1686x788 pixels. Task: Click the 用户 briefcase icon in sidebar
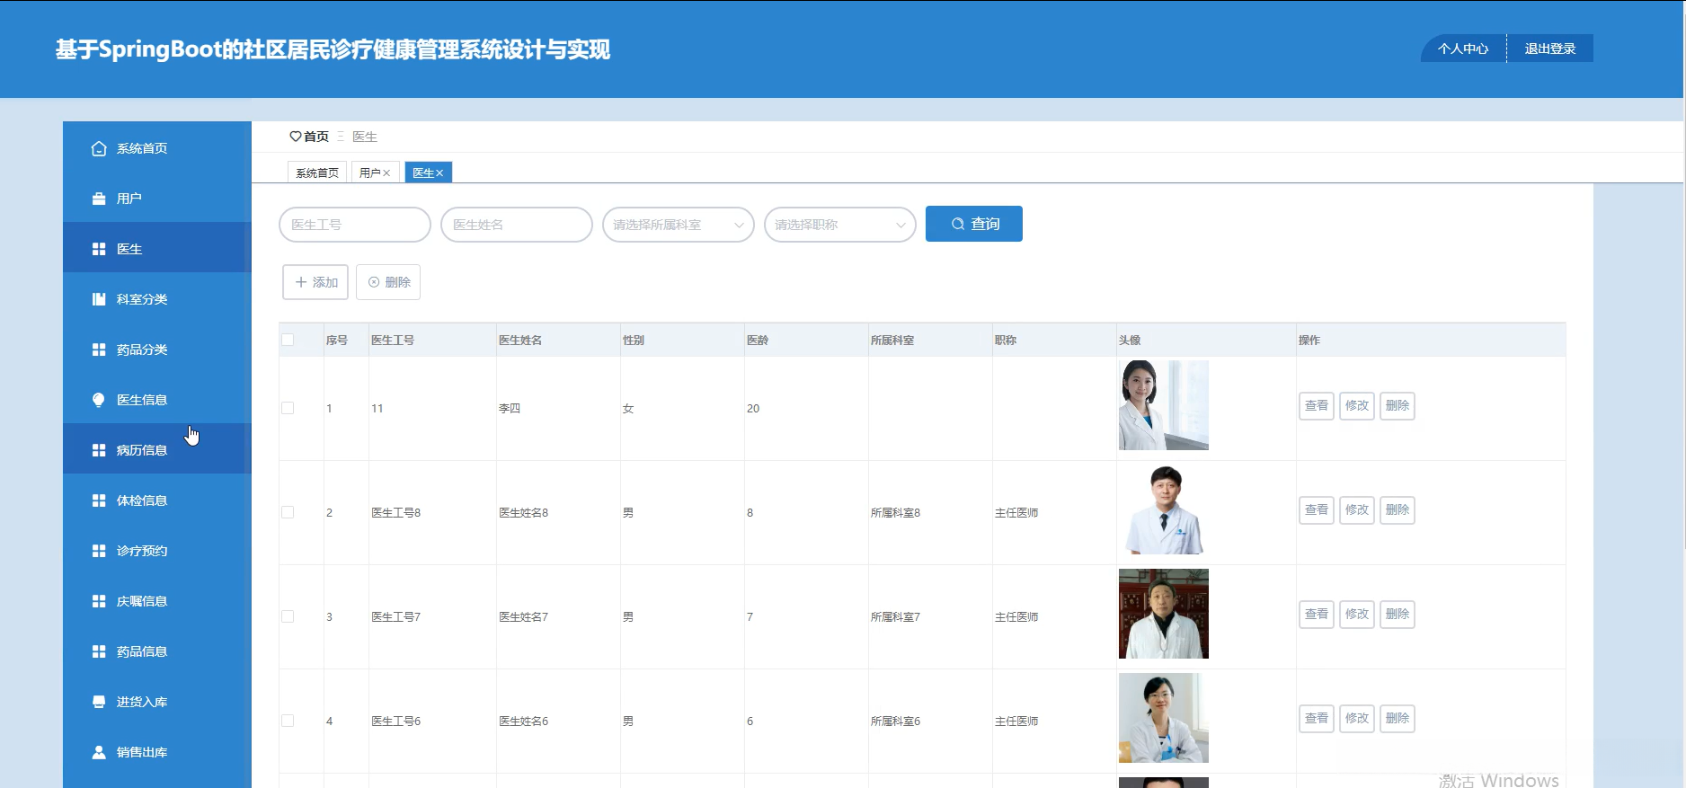(x=99, y=199)
